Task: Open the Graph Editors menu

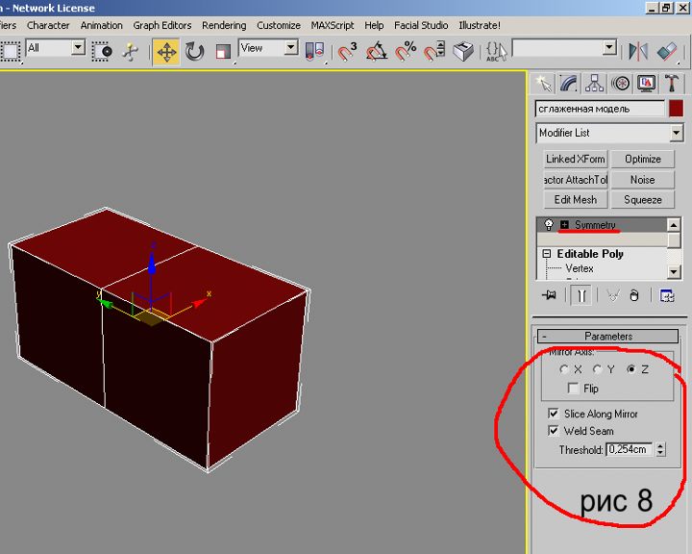Action: [161, 25]
